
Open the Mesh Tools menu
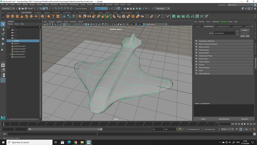pos(64,4)
